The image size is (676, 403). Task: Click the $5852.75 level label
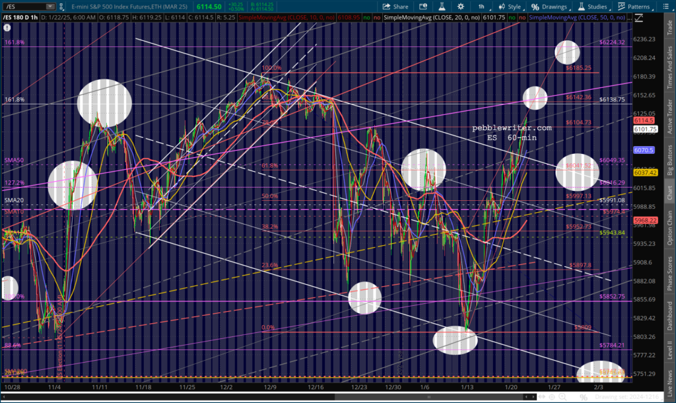pos(612,297)
